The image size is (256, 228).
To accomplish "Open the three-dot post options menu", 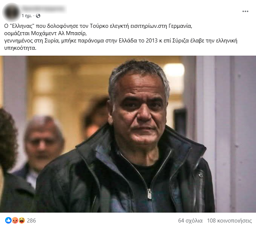I will [x=245, y=11].
